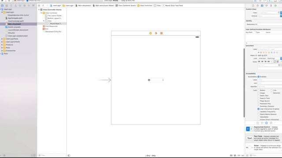This screenshot has width=282, height=158.
Task: Click the Stop button in toolbar
Action: pyautogui.click(x=9, y=1)
